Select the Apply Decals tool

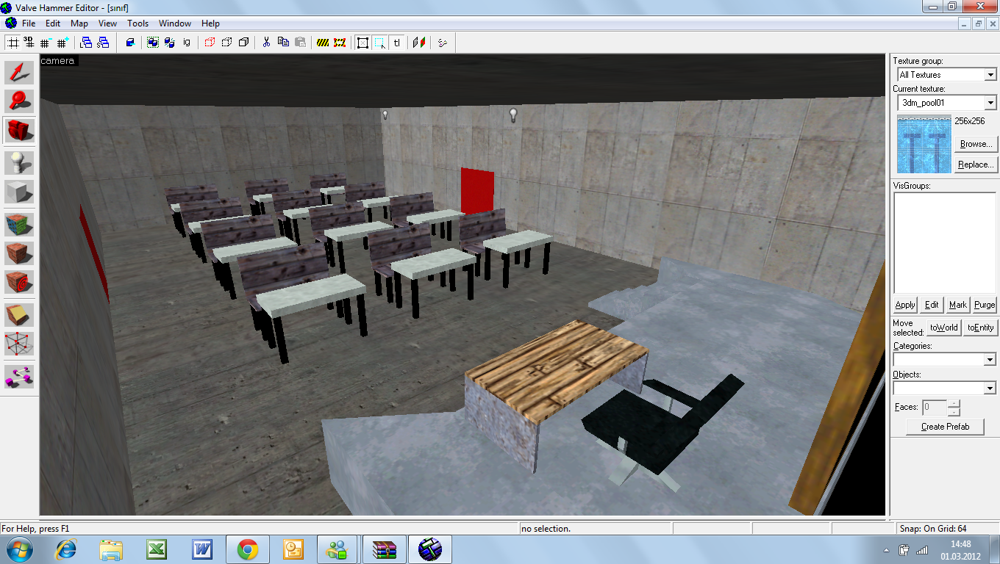(19, 282)
